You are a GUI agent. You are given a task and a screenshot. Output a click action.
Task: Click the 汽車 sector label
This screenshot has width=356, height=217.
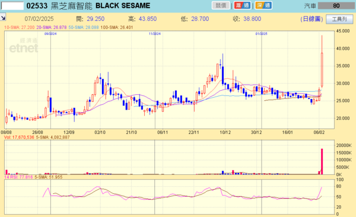pos(310,6)
